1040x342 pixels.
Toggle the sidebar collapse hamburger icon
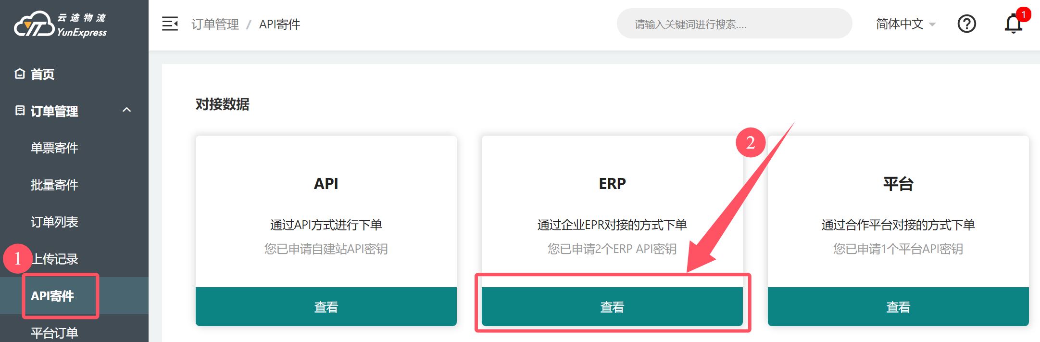pyautogui.click(x=170, y=24)
